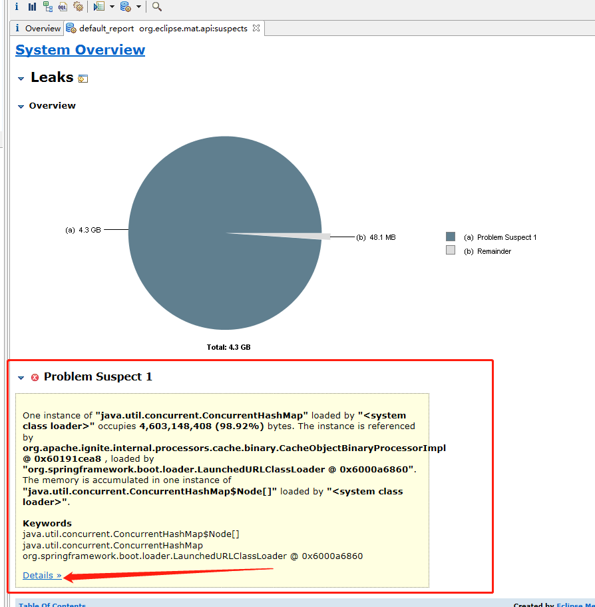Viewport: 595px width, 607px height.
Task: Click the icon next to Leaks heading
Action: tap(83, 79)
